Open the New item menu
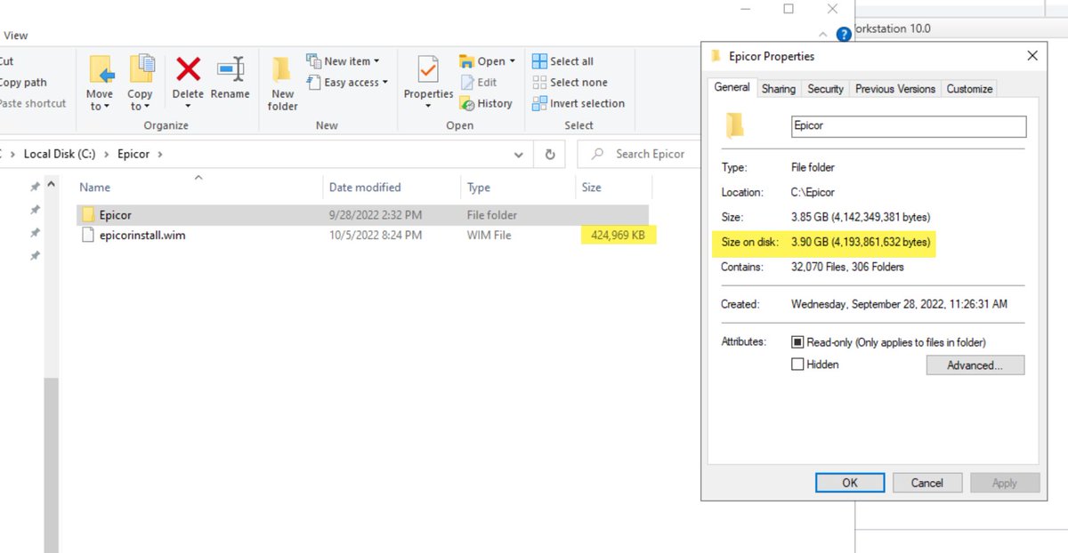1068x553 pixels. [343, 61]
